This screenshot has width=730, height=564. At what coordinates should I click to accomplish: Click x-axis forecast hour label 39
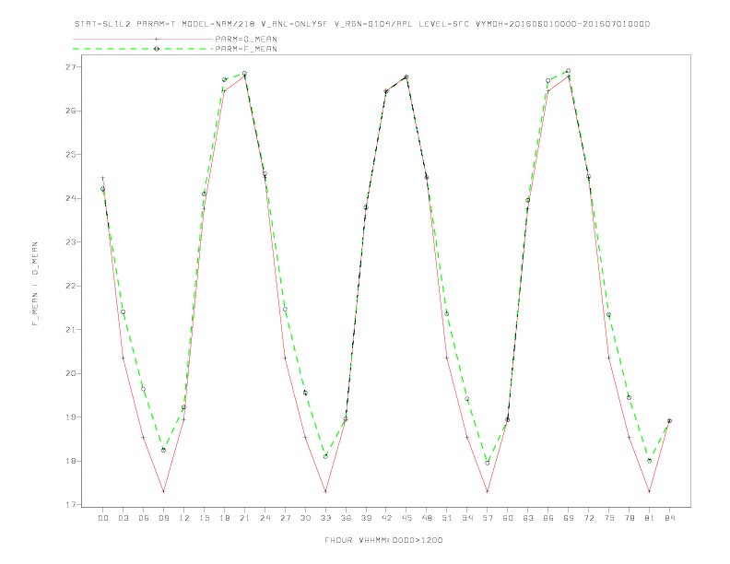(x=366, y=518)
